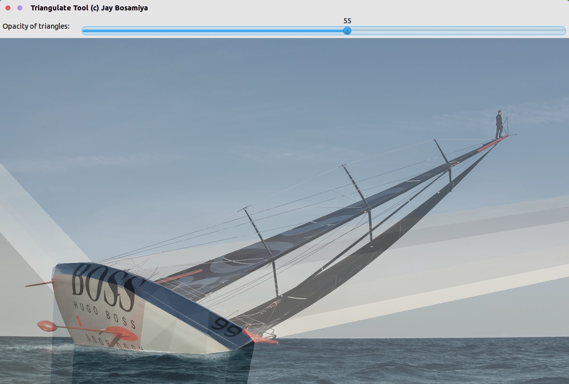569x384 pixels.
Task: Click the number 99 on the hull
Action: pos(226,328)
